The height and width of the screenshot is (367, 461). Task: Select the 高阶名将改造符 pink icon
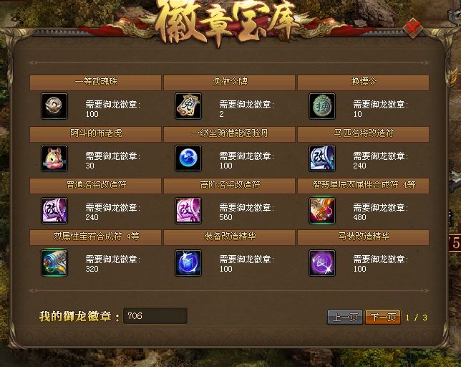click(188, 211)
